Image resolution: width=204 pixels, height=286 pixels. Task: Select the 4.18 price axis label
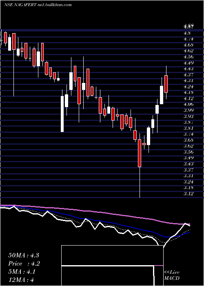[188, 92]
